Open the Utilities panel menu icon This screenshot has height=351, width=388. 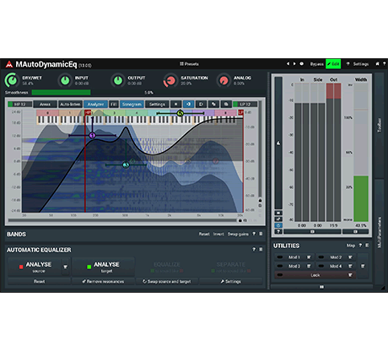pos(367,246)
